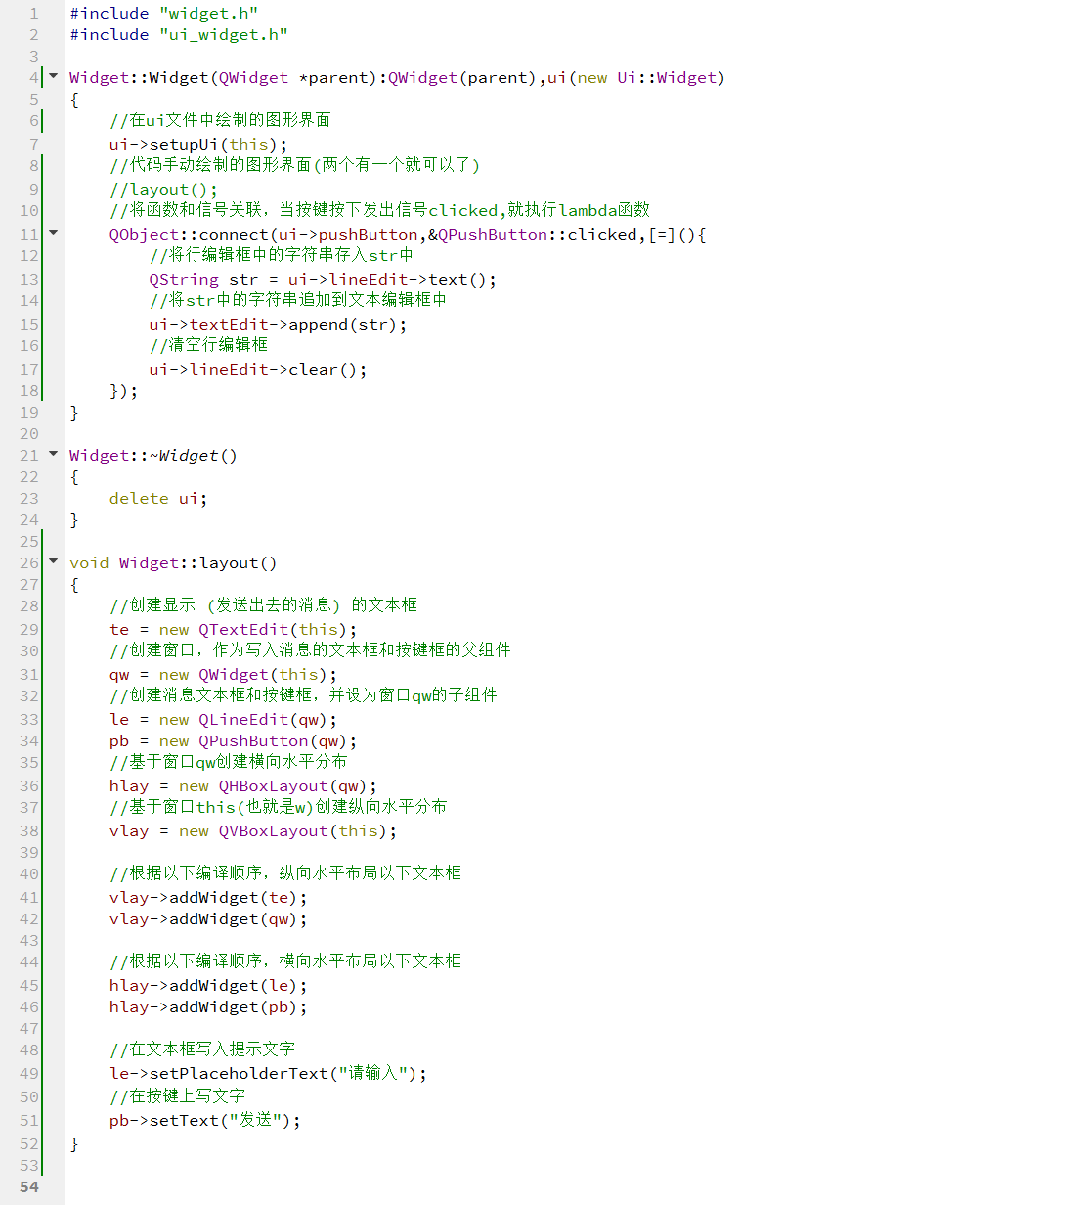Click the [=] lambda capture

tap(663, 234)
